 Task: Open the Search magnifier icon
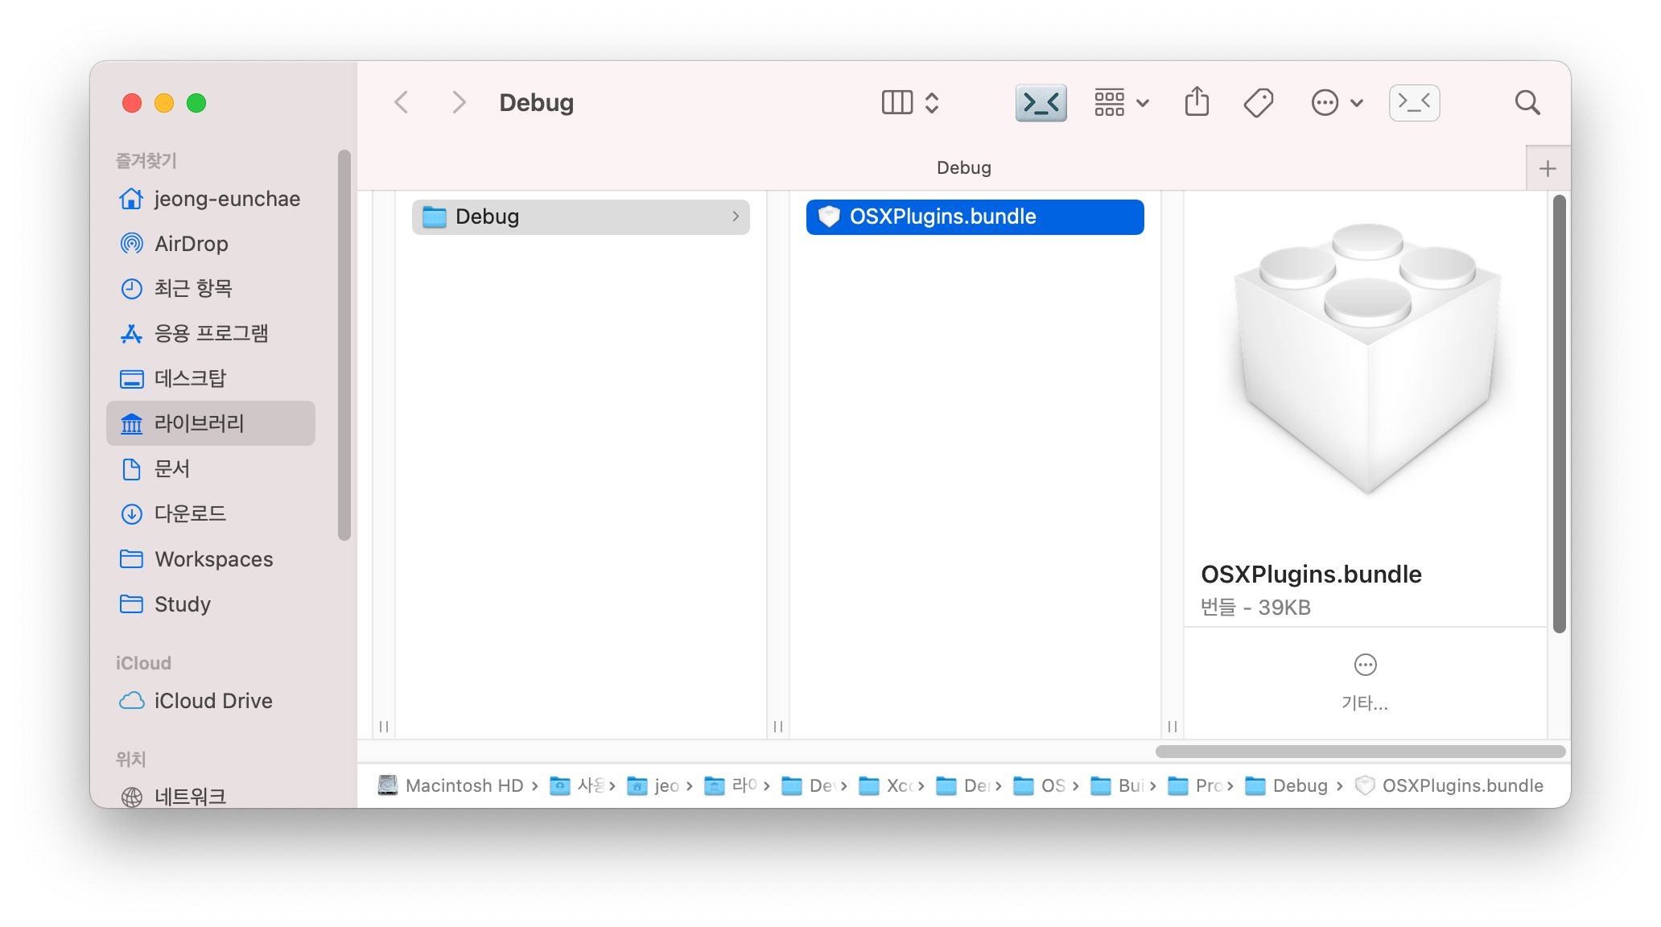[1527, 102]
